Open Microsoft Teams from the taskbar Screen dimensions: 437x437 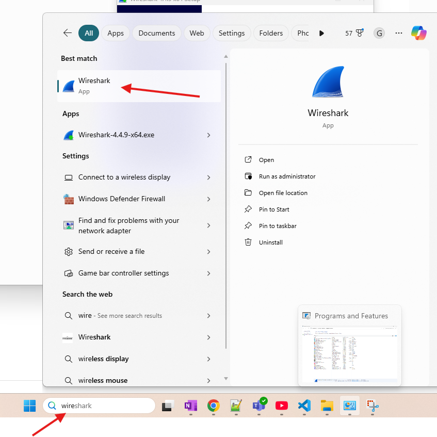tap(259, 406)
